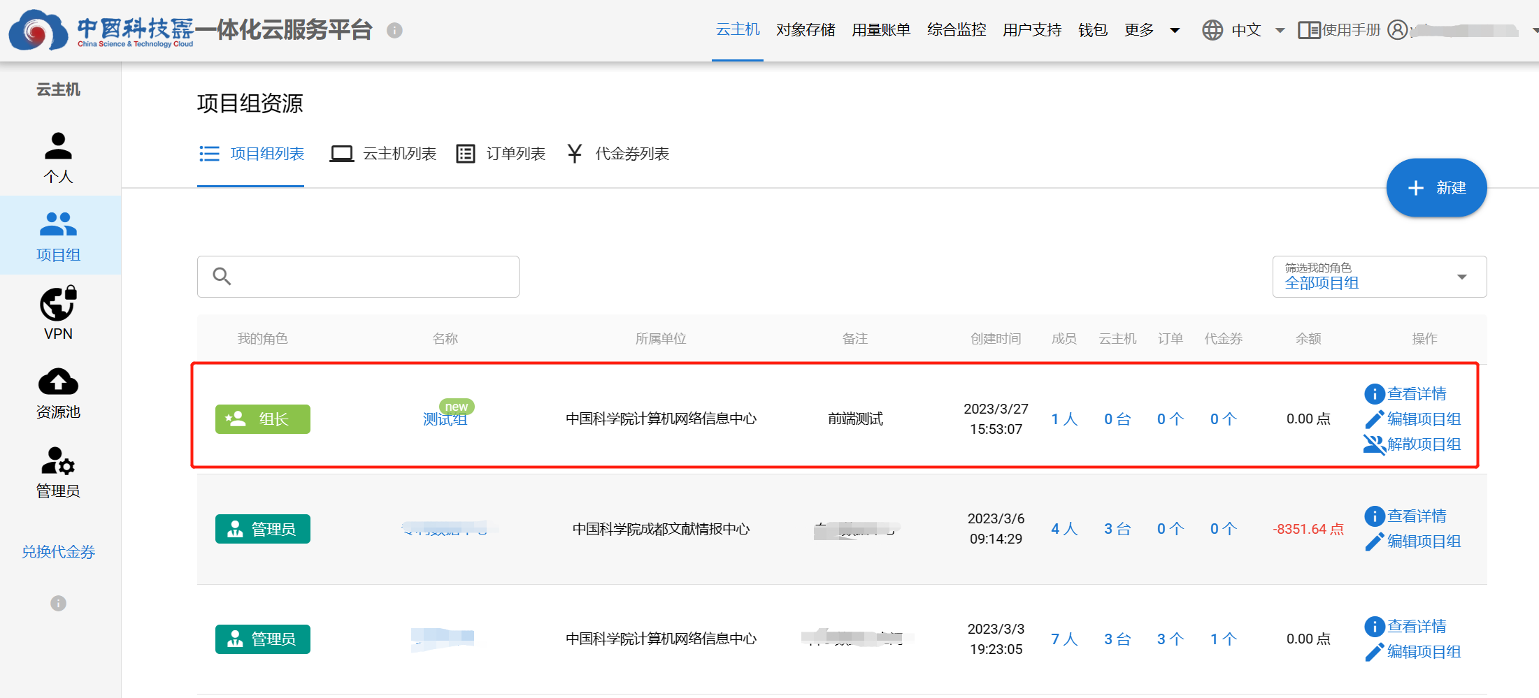Click the 新建 button
This screenshot has height=698, width=1539.
[x=1437, y=188]
